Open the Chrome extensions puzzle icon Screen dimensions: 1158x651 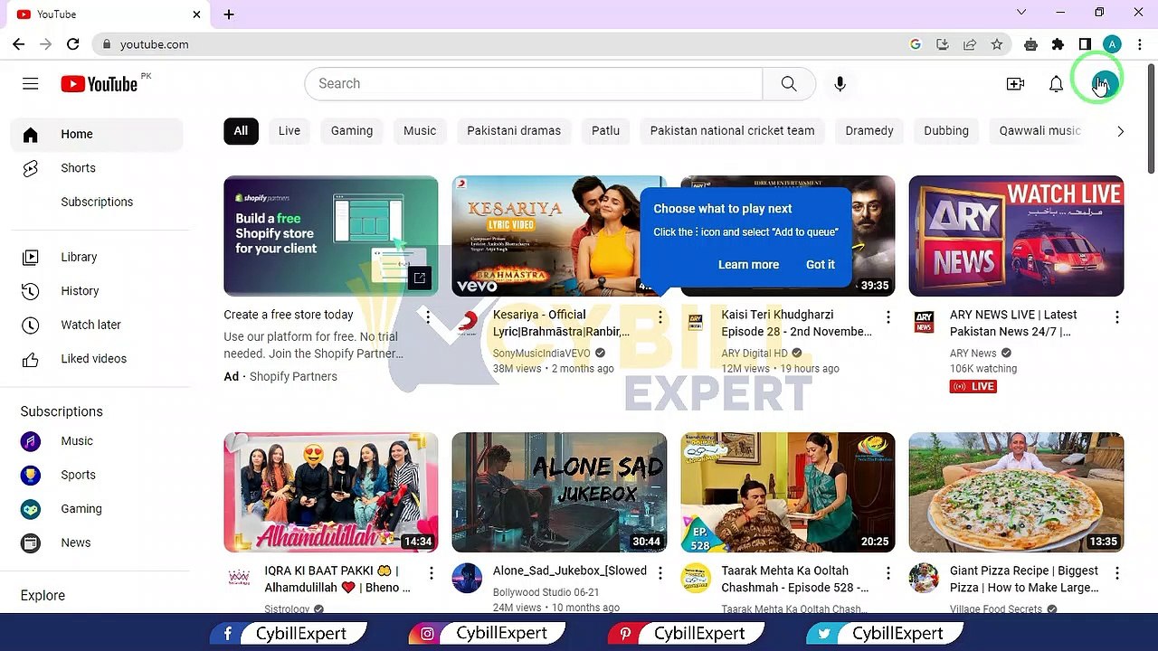[x=1058, y=44]
